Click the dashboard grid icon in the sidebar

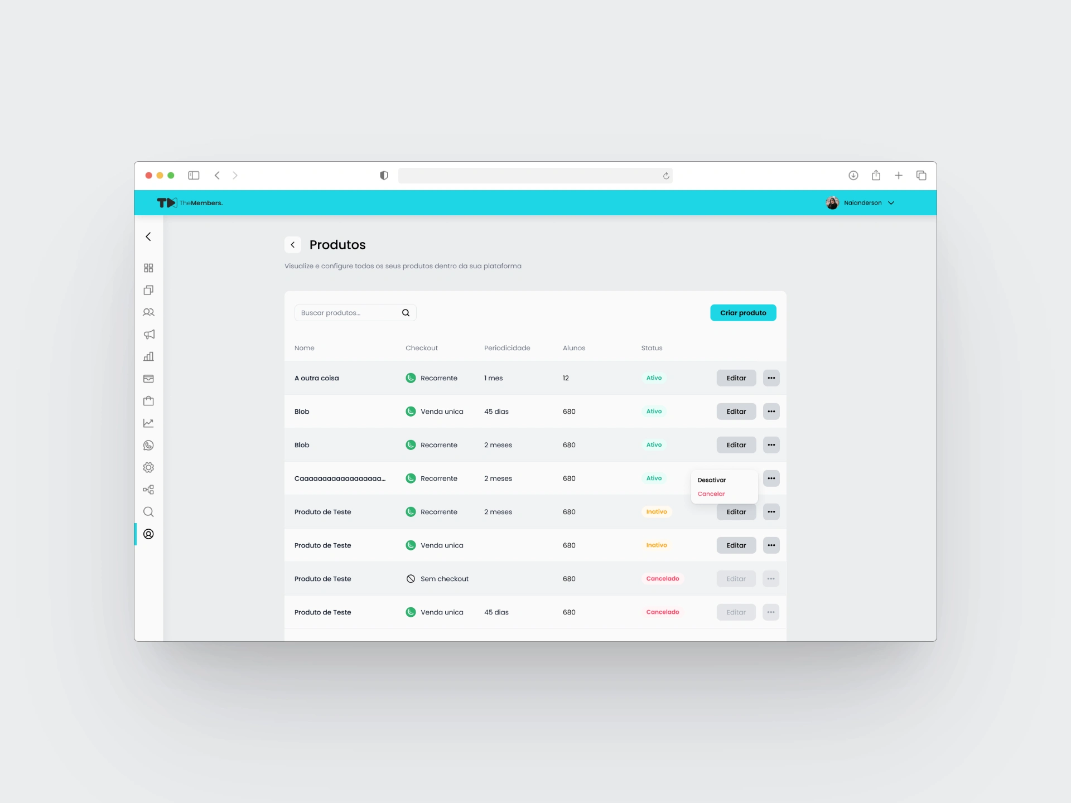148,268
